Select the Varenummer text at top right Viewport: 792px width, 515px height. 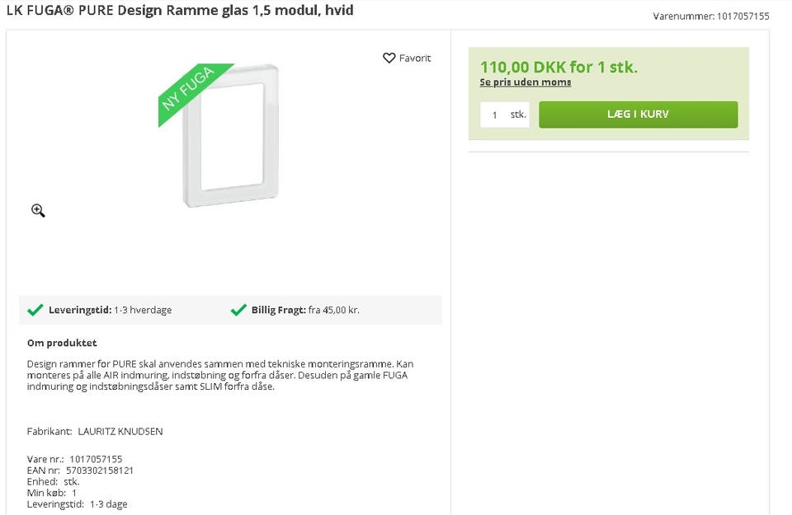(710, 16)
